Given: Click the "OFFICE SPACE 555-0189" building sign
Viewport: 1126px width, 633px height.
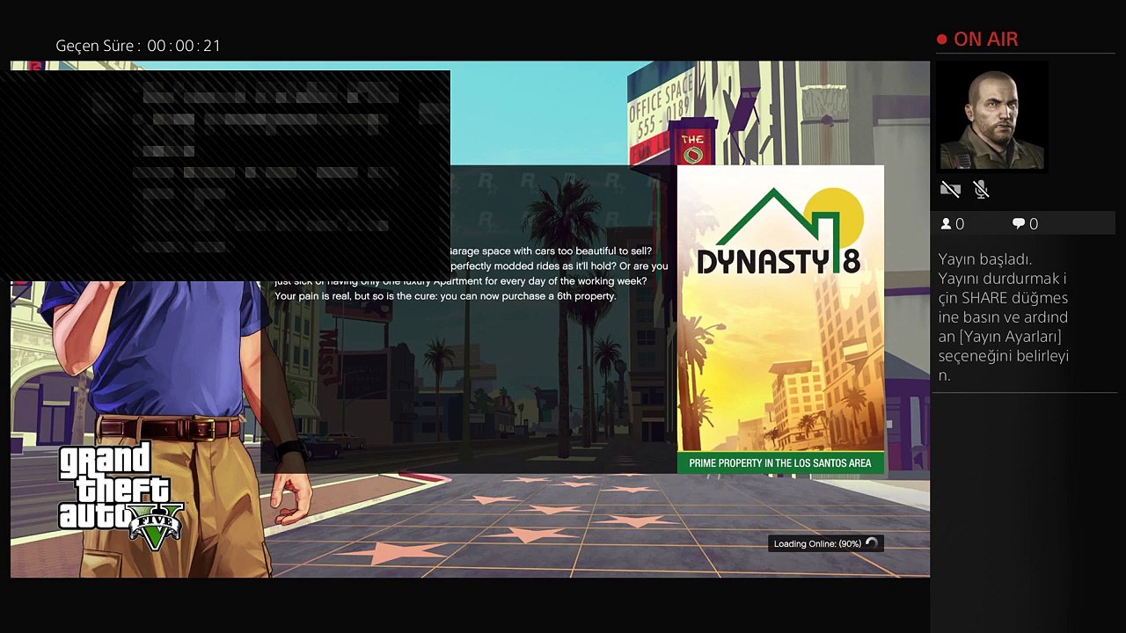Looking at the screenshot, I should [x=661, y=107].
